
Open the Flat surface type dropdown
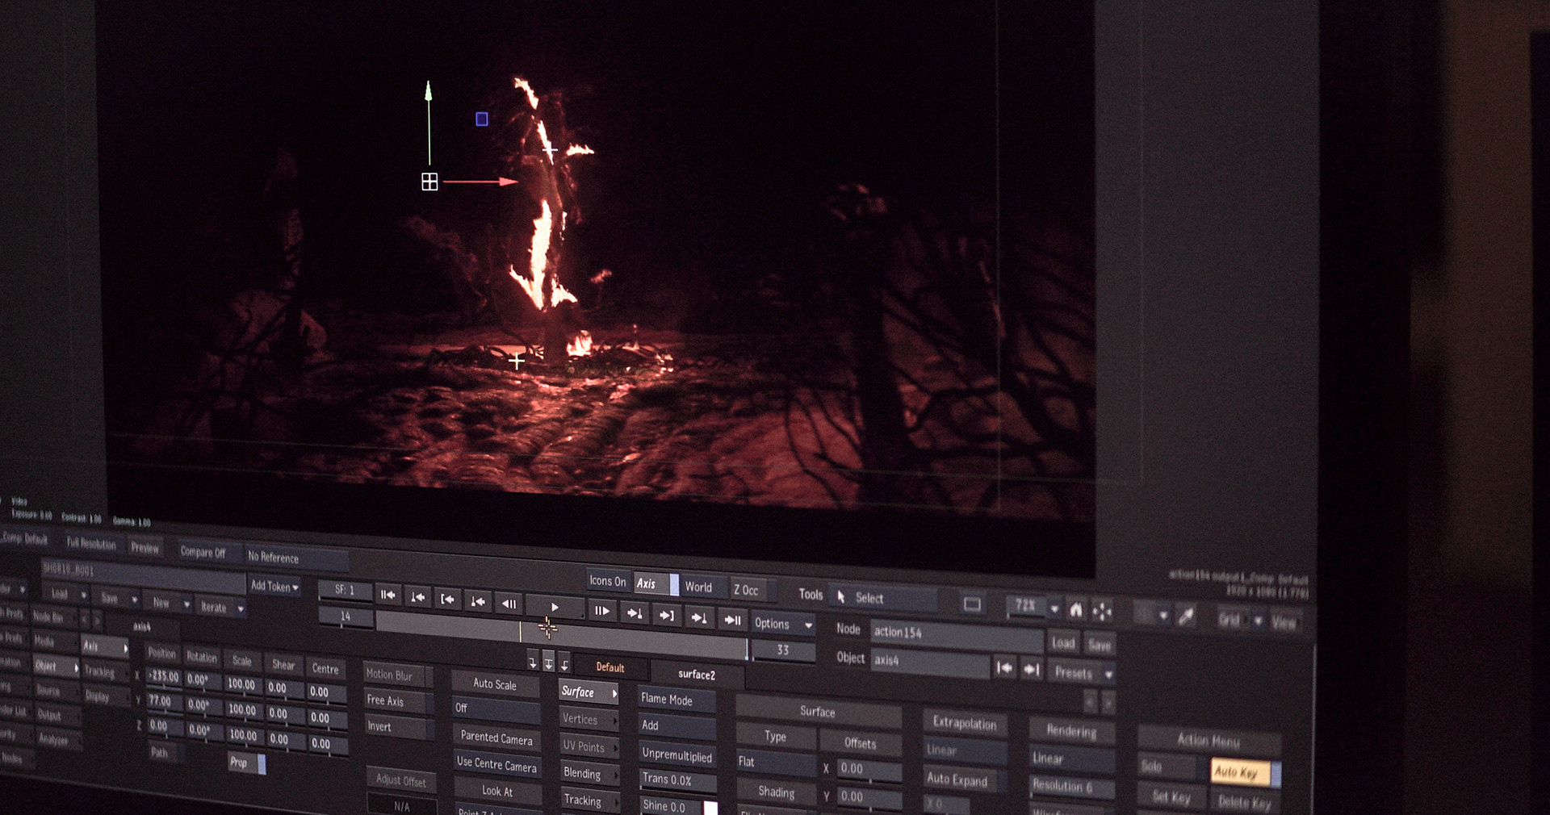(x=776, y=762)
